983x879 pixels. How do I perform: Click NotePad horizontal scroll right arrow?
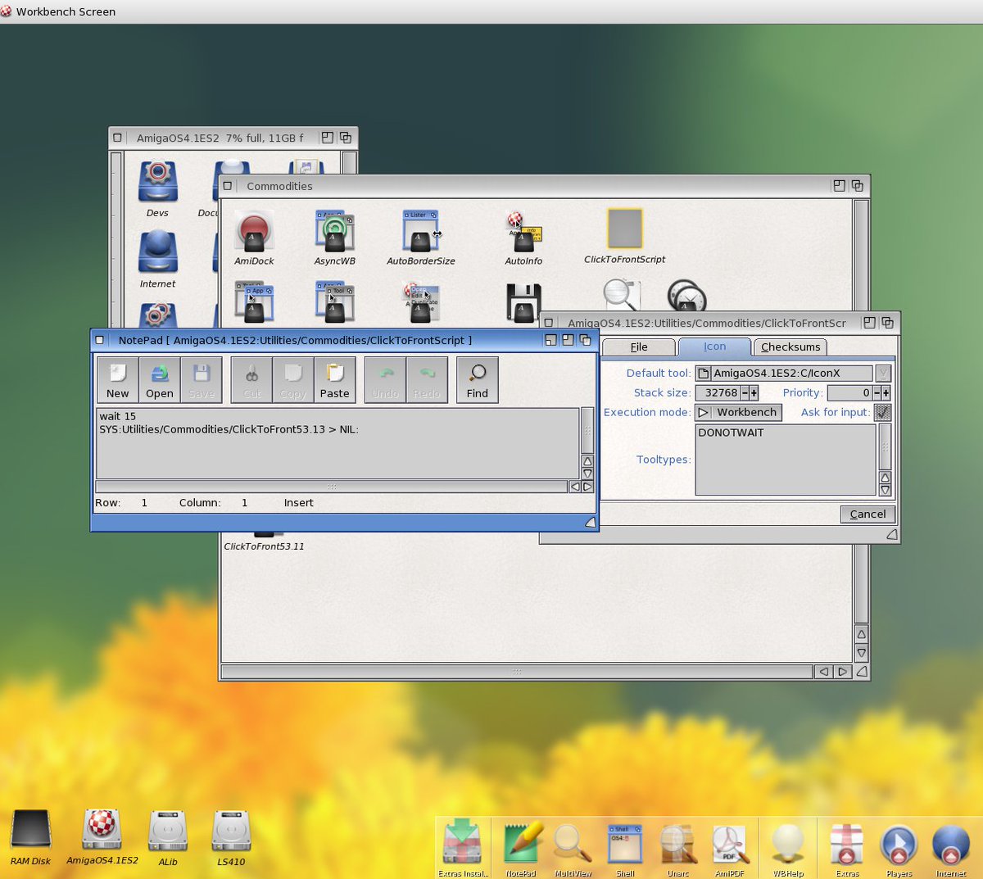[x=587, y=487]
